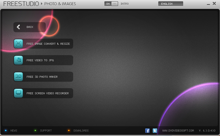Open the English language dropdown
This screenshot has height=136, width=220.
(x=171, y=4)
